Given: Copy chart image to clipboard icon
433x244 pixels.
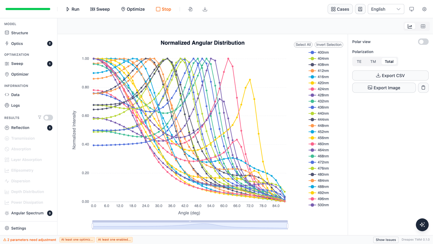Looking at the screenshot, I should pos(423,88).
